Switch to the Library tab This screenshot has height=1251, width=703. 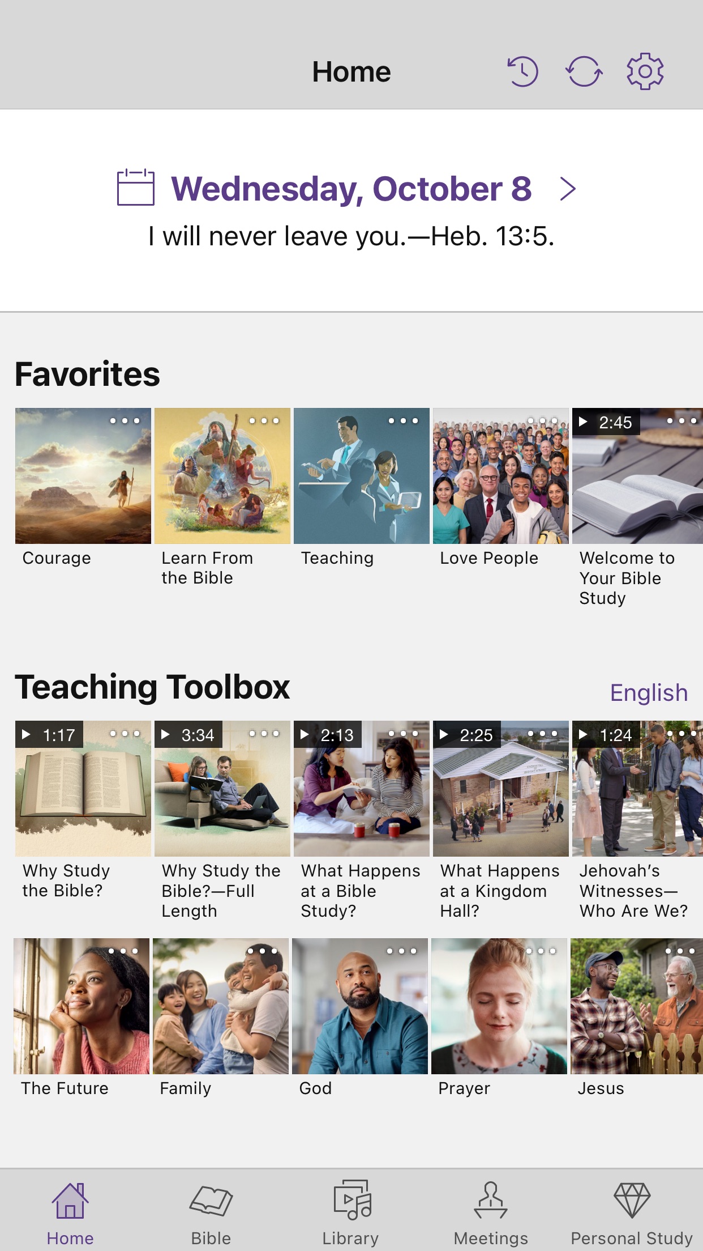point(351,1214)
